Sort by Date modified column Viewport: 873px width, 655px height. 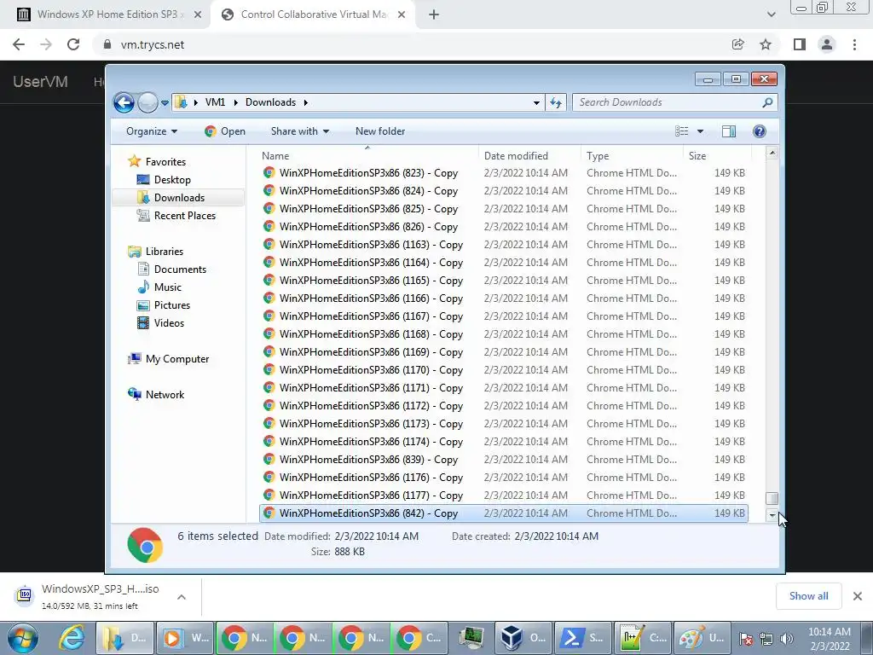[x=529, y=156]
